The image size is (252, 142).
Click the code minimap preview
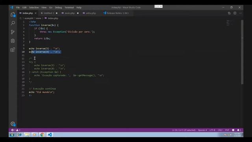(x=230, y=23)
